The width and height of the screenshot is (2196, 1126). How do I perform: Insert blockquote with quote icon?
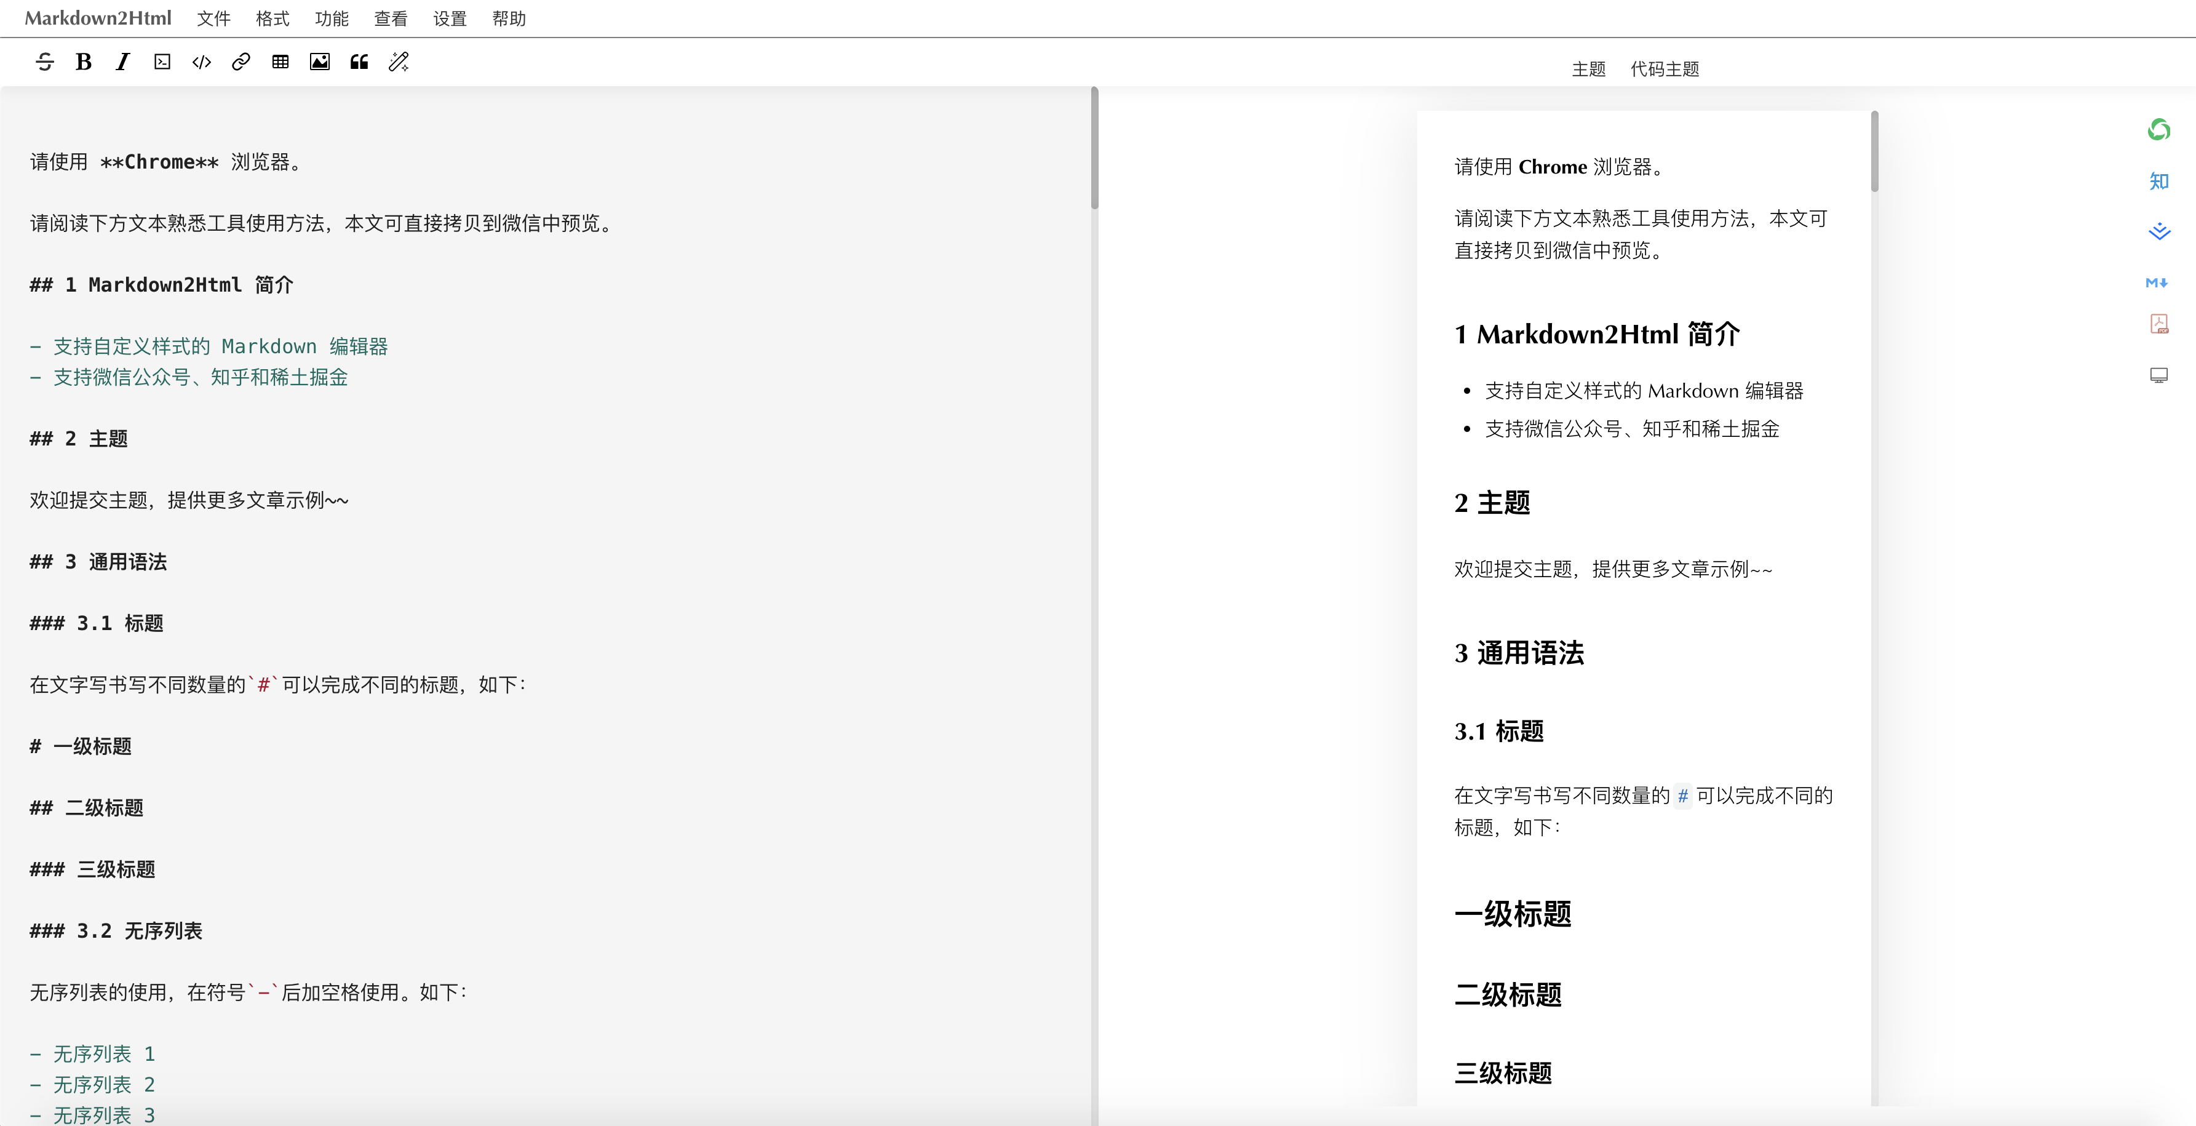[359, 62]
